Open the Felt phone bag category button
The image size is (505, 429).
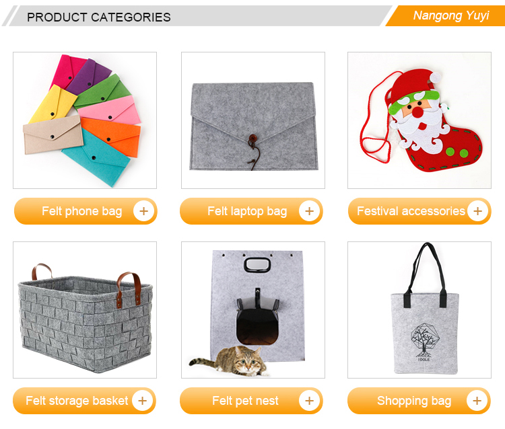click(x=86, y=211)
